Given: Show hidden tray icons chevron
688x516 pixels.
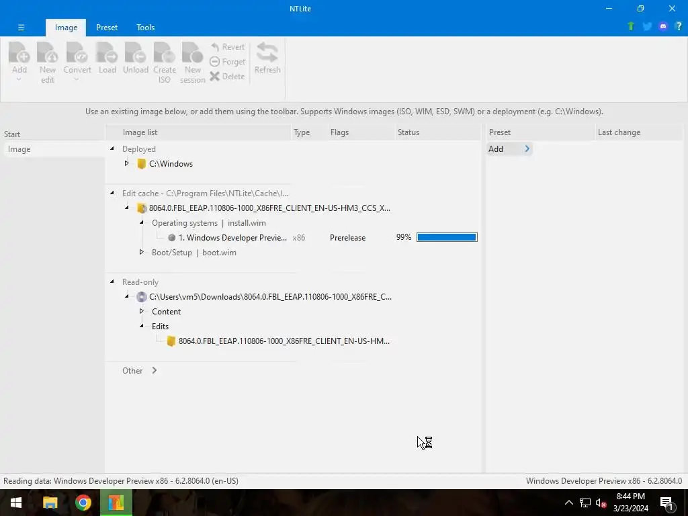Looking at the screenshot, I should pyautogui.click(x=568, y=503).
